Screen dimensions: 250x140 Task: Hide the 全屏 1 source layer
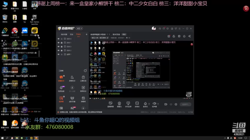58,54
